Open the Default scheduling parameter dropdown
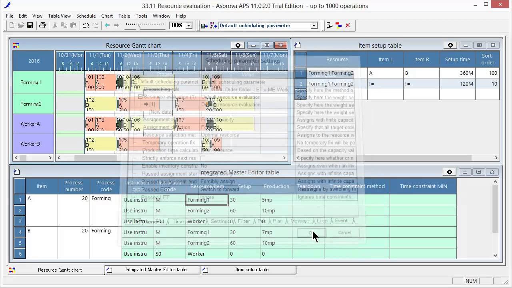The height and width of the screenshot is (288, 512). click(314, 25)
